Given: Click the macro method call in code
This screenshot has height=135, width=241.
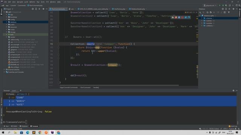Looking at the screenshot, I should 90,44.
